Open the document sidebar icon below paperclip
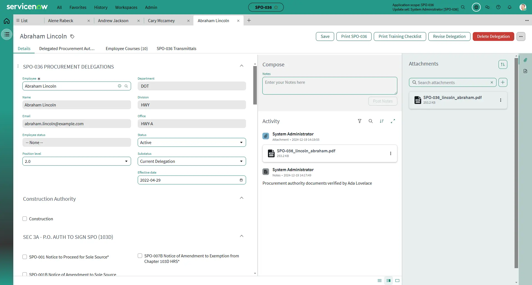Screen dimensions: 532x285 tap(525, 71)
